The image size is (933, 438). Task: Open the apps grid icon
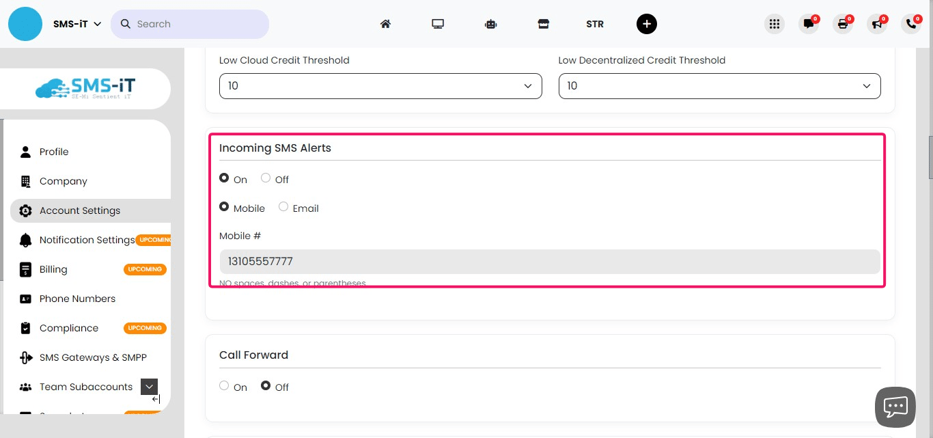[x=774, y=24]
